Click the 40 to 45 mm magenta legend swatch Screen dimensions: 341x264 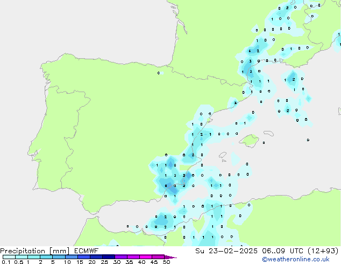146,257
